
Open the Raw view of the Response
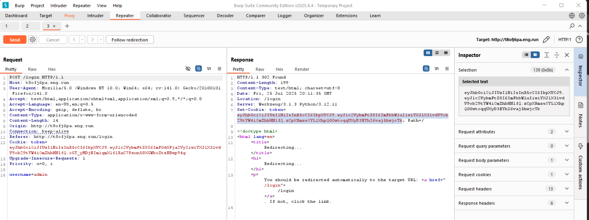(260, 69)
